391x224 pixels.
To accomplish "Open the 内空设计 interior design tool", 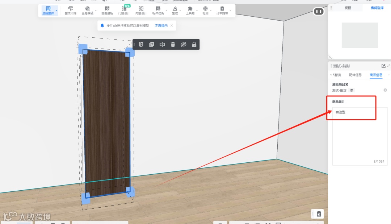I will [x=141, y=10].
